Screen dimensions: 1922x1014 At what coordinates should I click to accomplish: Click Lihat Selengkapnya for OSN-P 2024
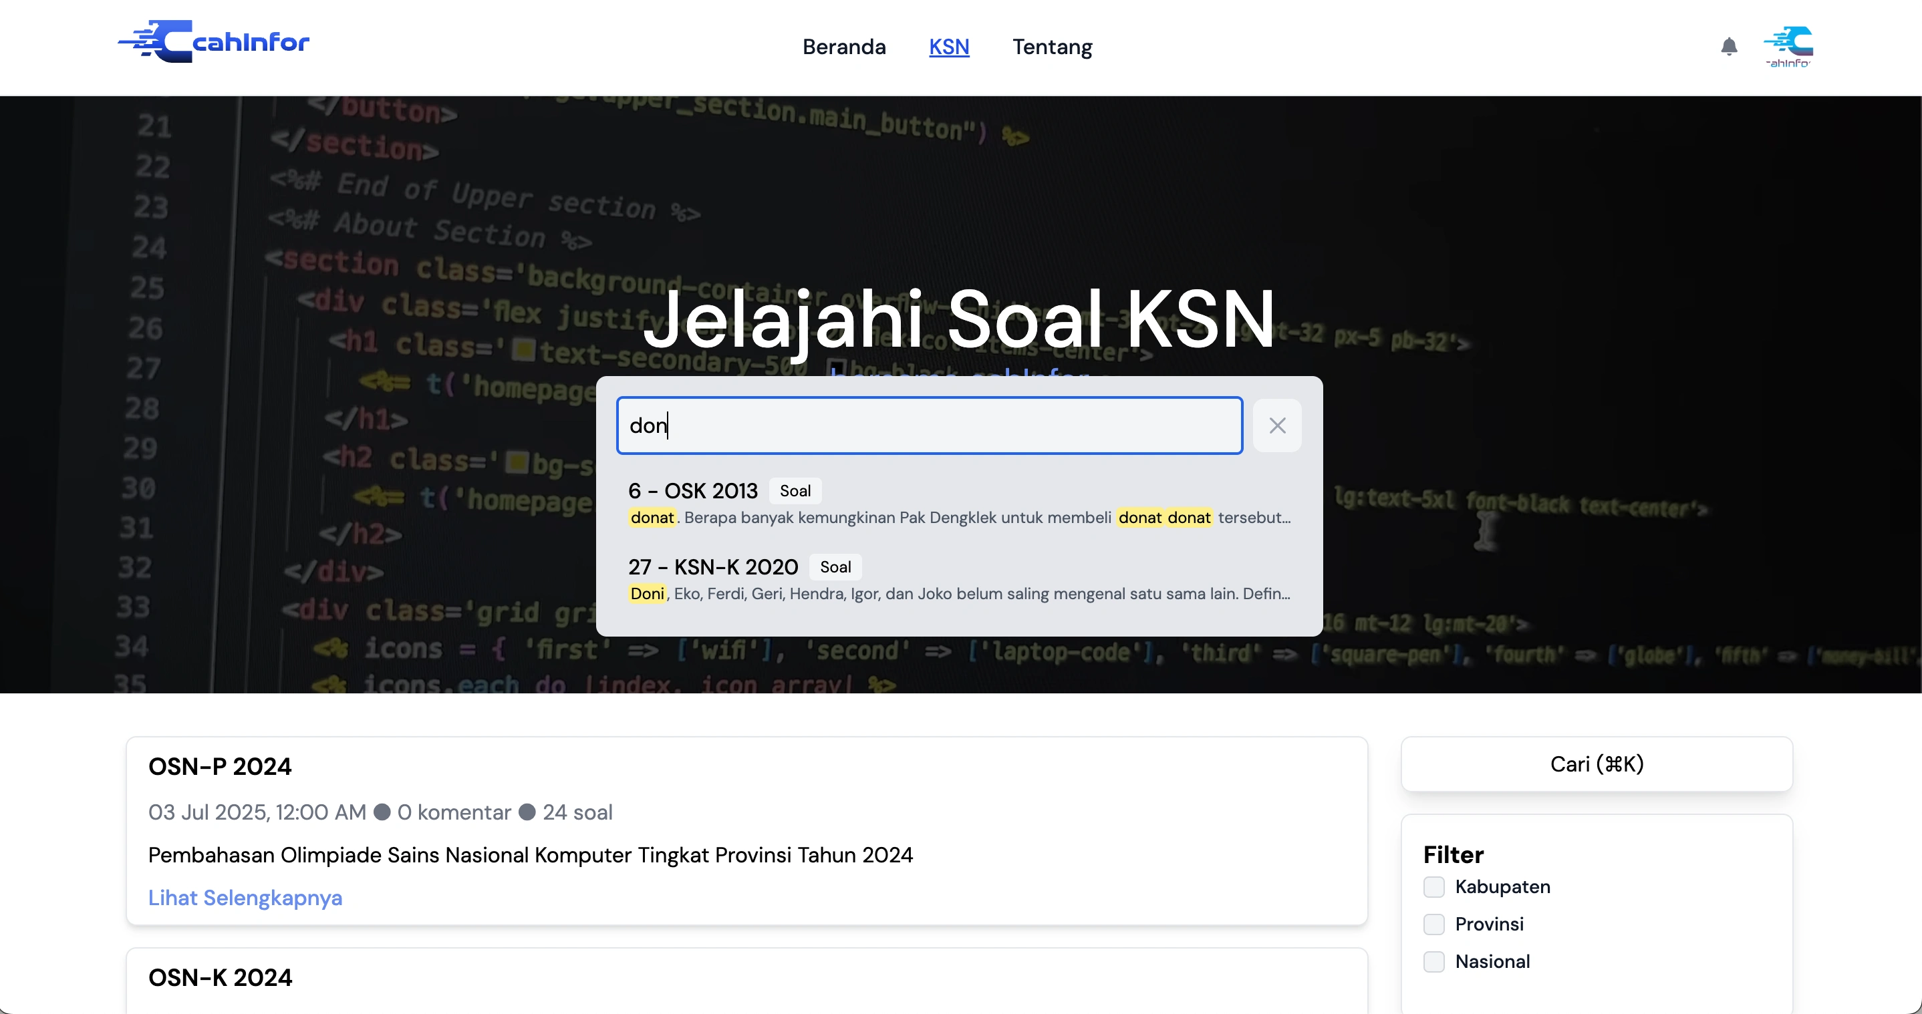[x=245, y=897]
